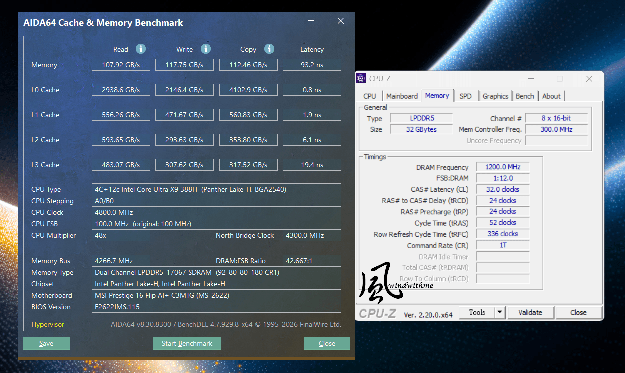Click the Tools button in CPU-Z
This screenshot has height=373, width=625.
[477, 313]
